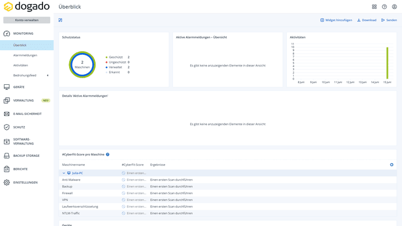This screenshot has width=402, height=226.
Task: Click the dashboard expand icon below Überblick title
Action: (x=60, y=20)
